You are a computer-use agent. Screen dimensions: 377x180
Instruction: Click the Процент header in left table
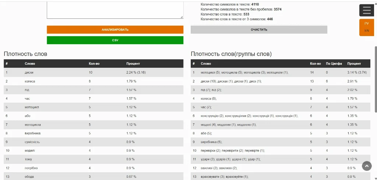(133, 64)
